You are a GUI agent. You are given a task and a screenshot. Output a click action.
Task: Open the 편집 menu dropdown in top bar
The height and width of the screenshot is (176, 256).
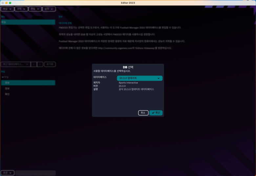coord(35,9)
